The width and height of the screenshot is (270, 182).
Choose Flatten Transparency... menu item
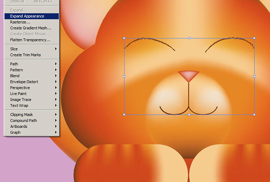point(32,40)
